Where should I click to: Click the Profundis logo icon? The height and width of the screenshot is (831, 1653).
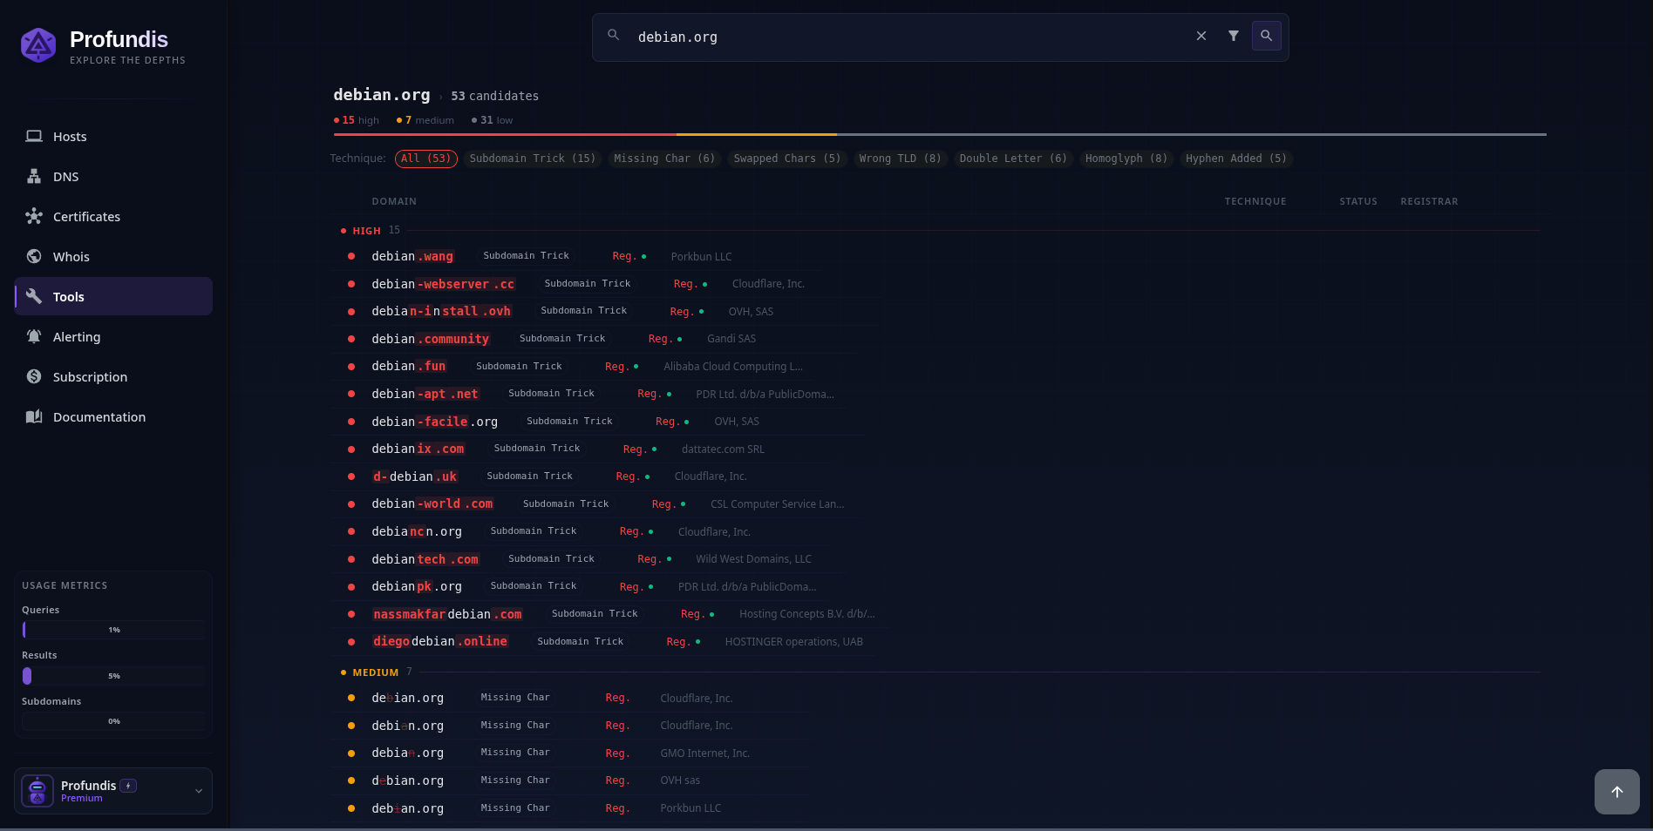pyautogui.click(x=38, y=45)
